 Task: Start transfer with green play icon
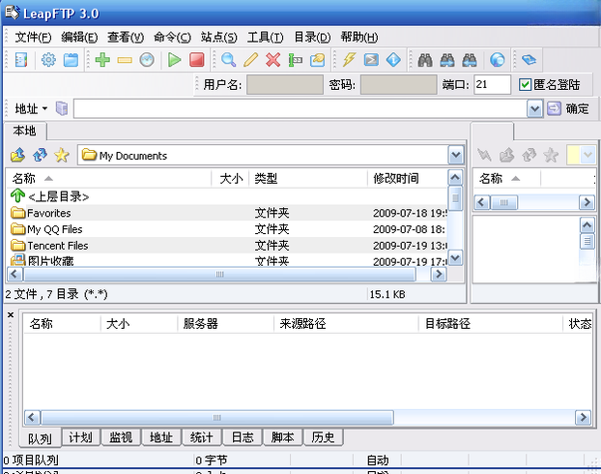point(175,60)
